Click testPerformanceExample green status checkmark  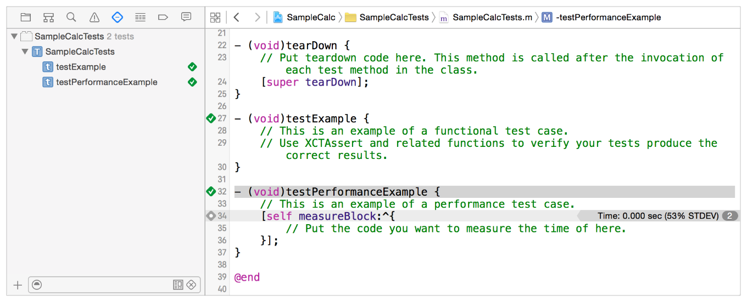coord(192,82)
